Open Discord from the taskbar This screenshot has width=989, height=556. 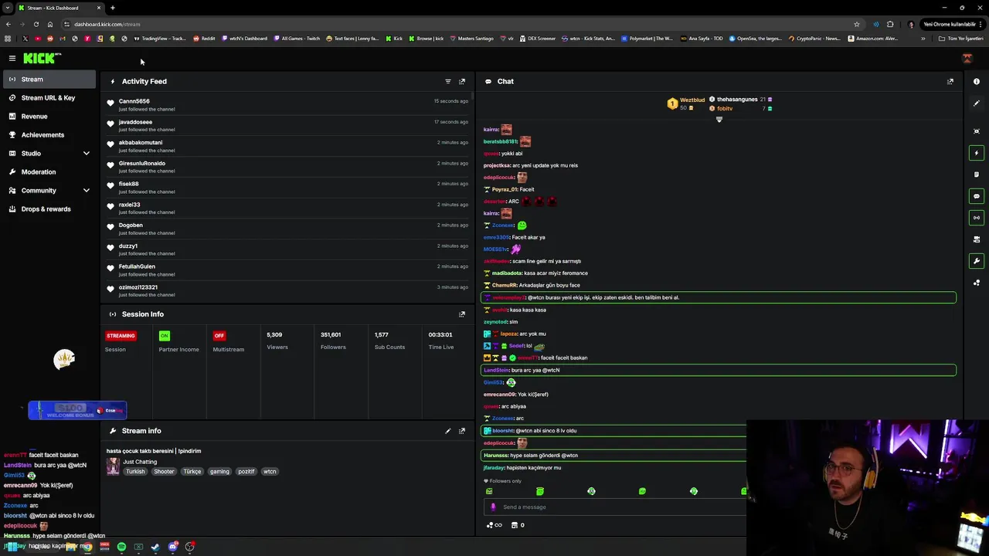click(x=173, y=547)
